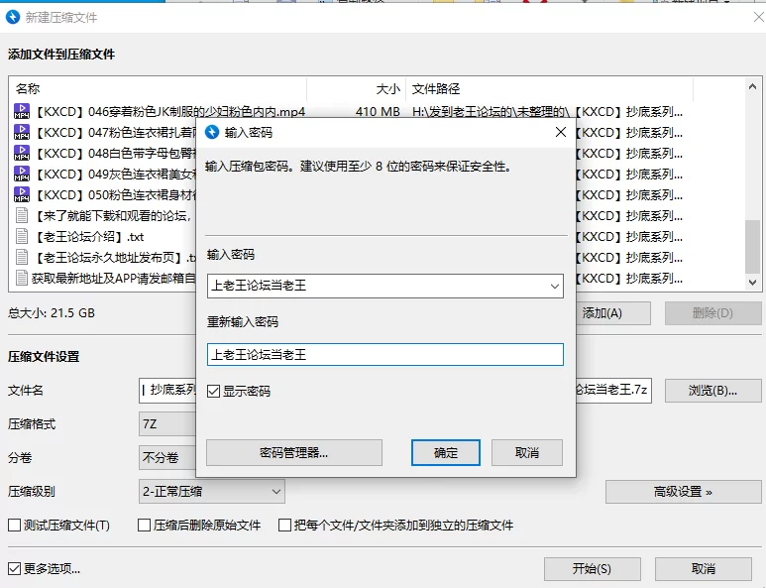Click text file icon beside 获取最新地址 row
The height and width of the screenshot is (588, 766).
(x=22, y=278)
